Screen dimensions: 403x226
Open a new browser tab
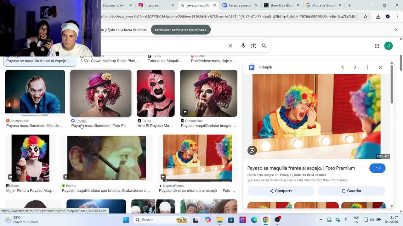pos(349,5)
